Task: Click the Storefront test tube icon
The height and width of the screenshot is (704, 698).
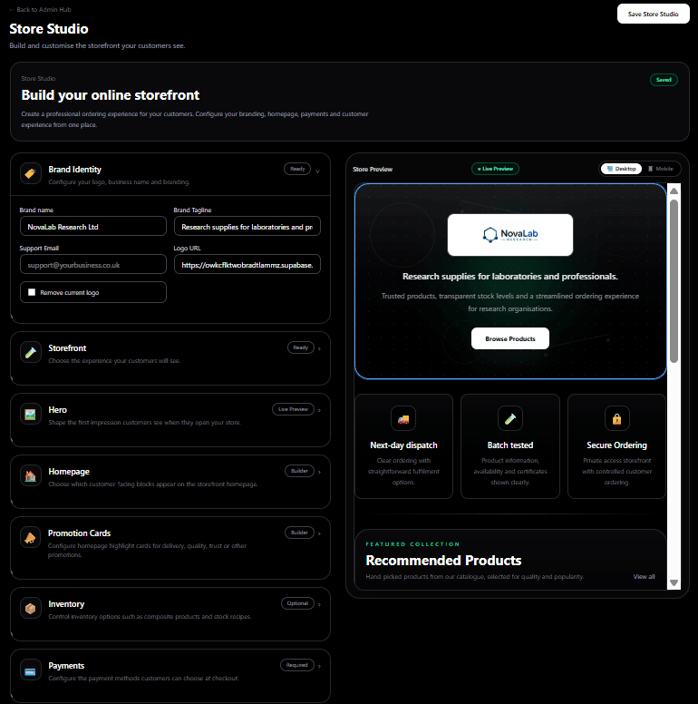Action: point(31,352)
